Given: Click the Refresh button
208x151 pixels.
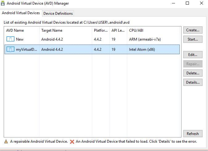Looking at the screenshot, I should click(x=193, y=134).
